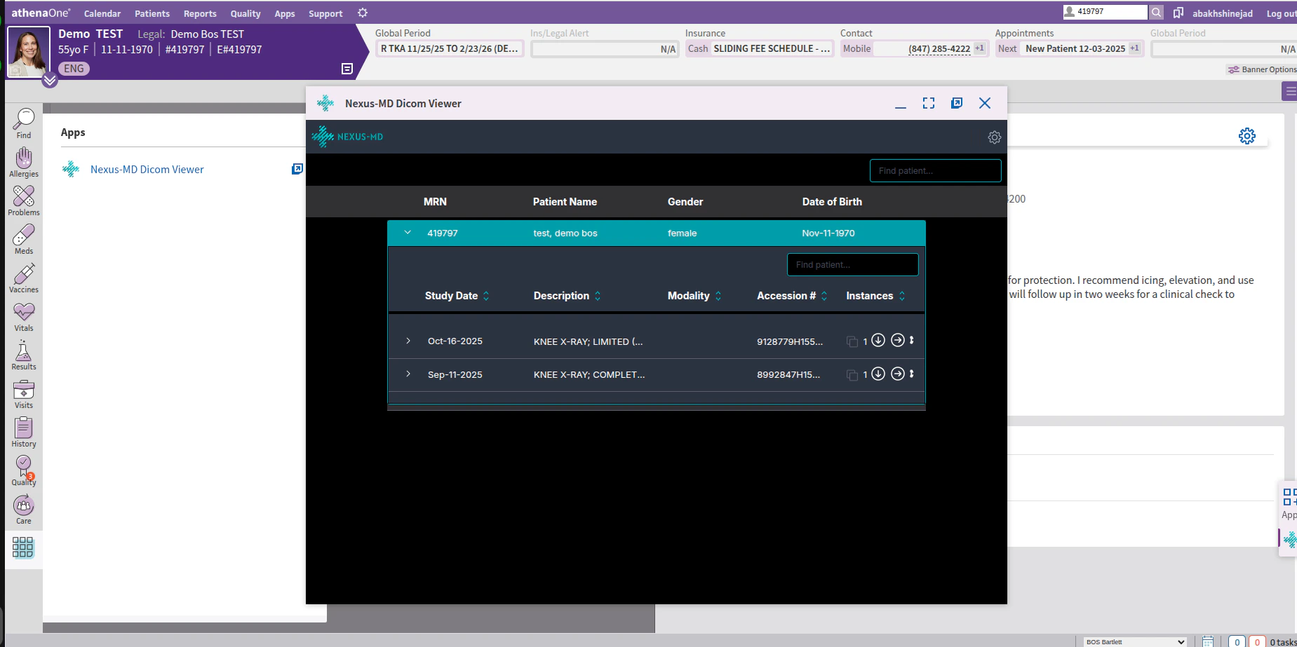Open more options for the Oct-16-2025 study
The image size is (1297, 647).
(911, 340)
